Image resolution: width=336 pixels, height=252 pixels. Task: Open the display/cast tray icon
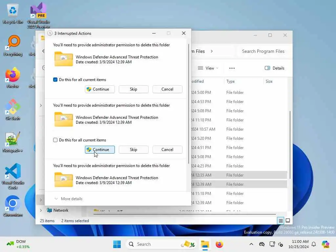(x=272, y=244)
